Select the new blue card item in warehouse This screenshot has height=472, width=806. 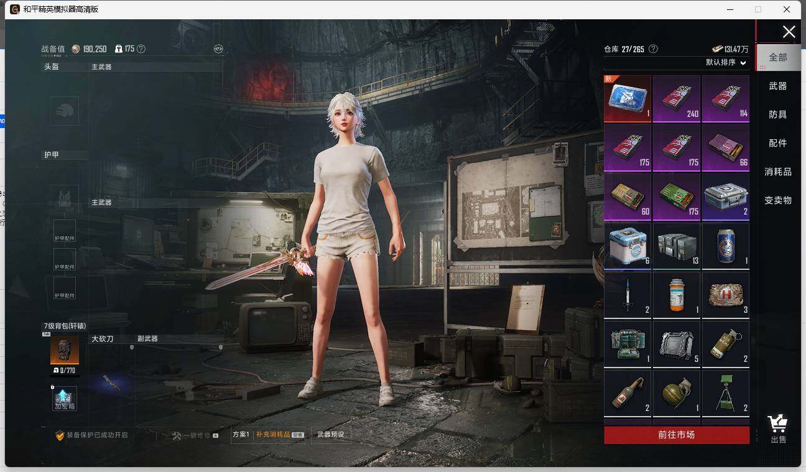[628, 98]
